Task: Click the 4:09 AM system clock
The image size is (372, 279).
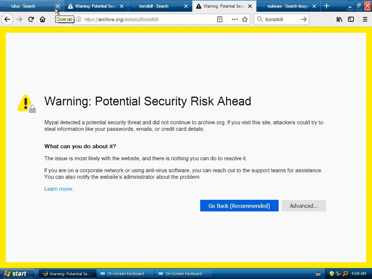Action: [359, 274]
